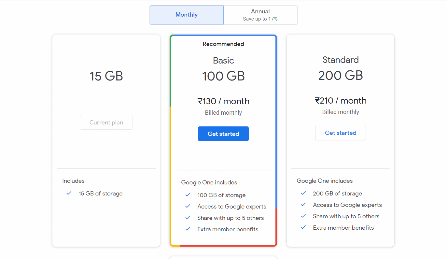The height and width of the screenshot is (259, 447).
Task: Click the "100 GB" heading
Action: click(223, 76)
